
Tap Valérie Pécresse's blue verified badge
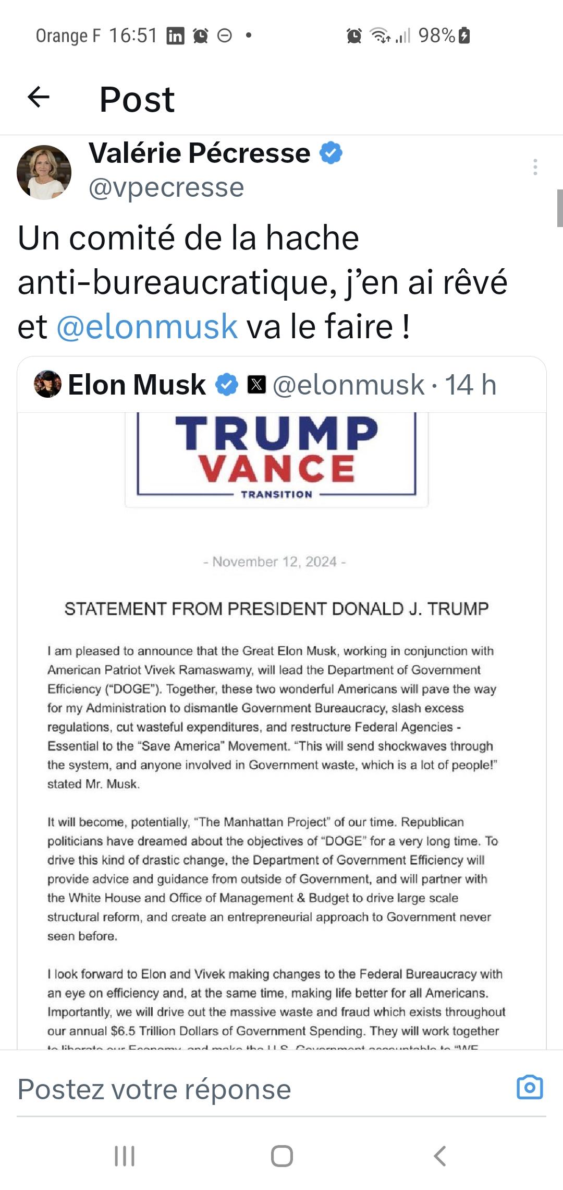[x=331, y=153]
